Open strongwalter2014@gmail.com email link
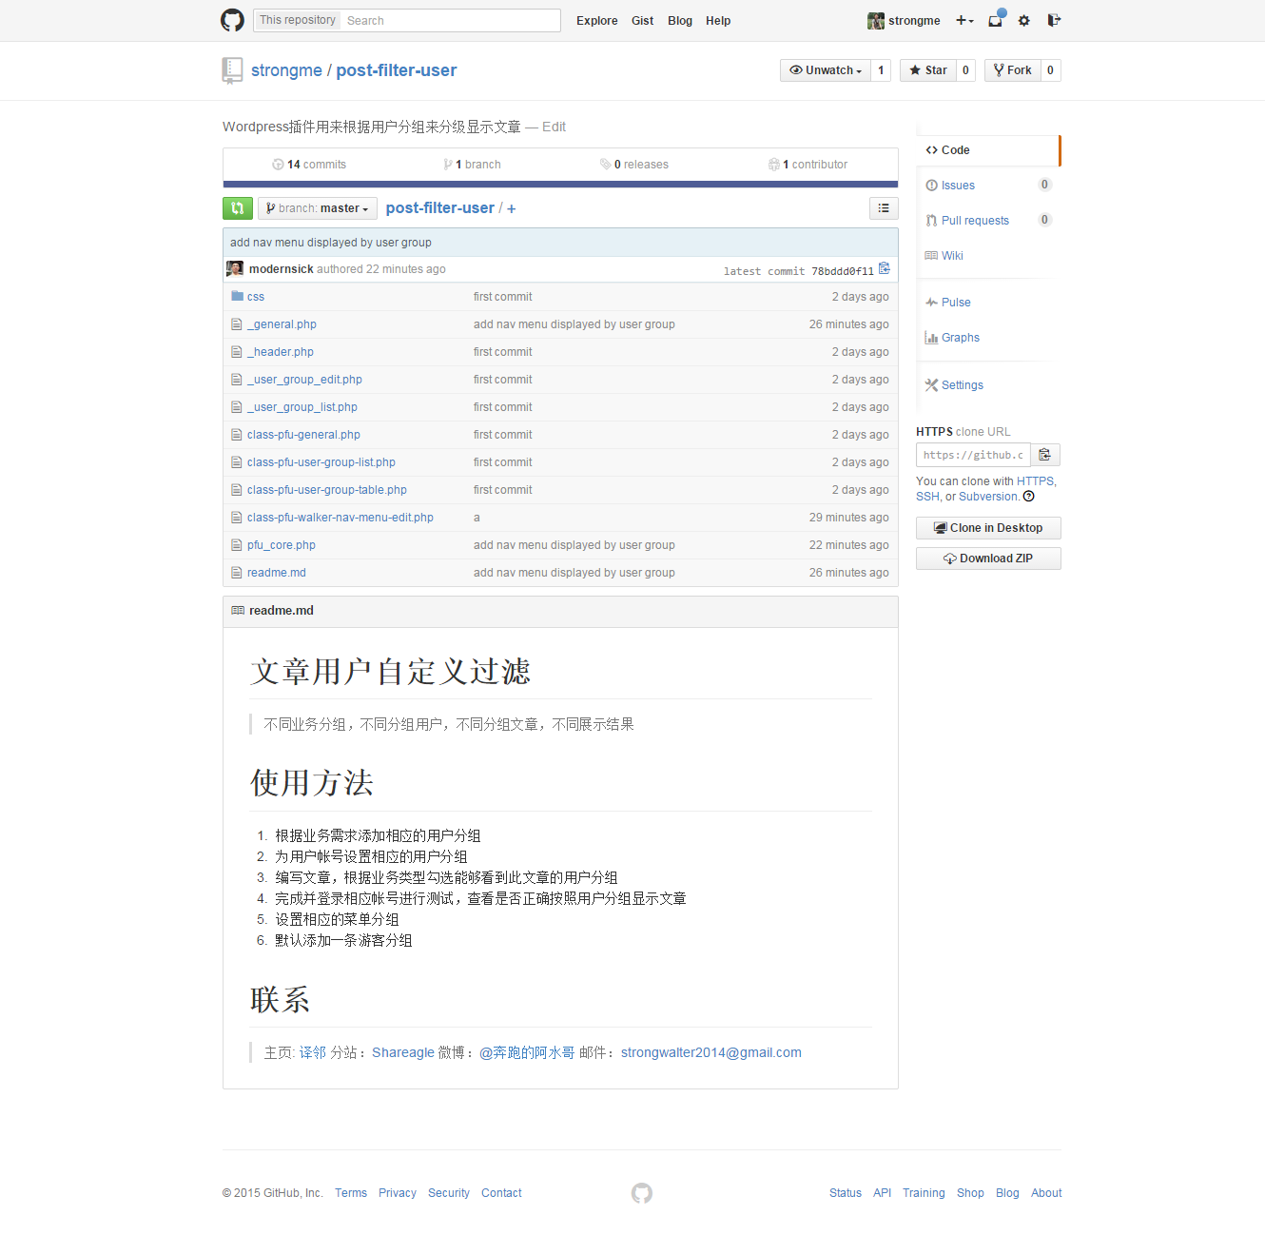This screenshot has width=1265, height=1235. [x=711, y=1052]
